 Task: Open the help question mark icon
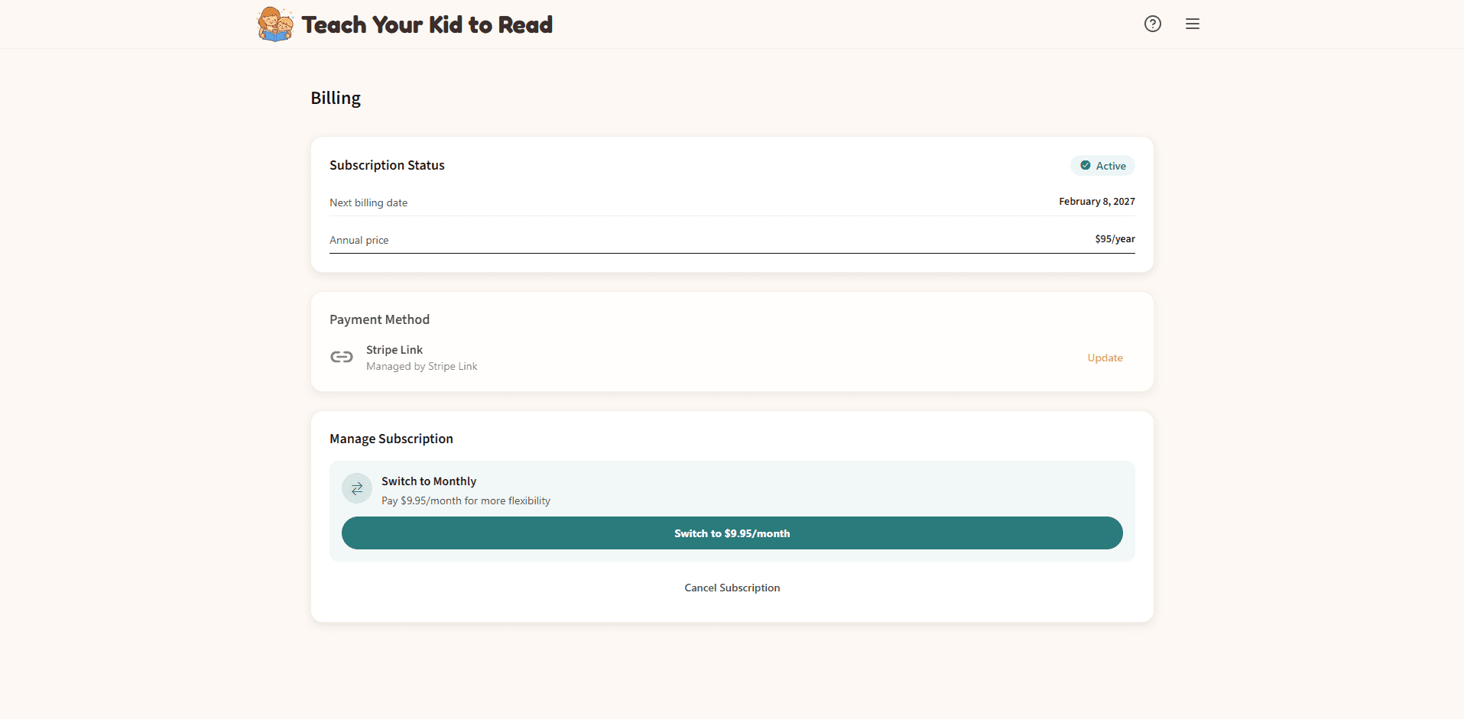click(1153, 24)
